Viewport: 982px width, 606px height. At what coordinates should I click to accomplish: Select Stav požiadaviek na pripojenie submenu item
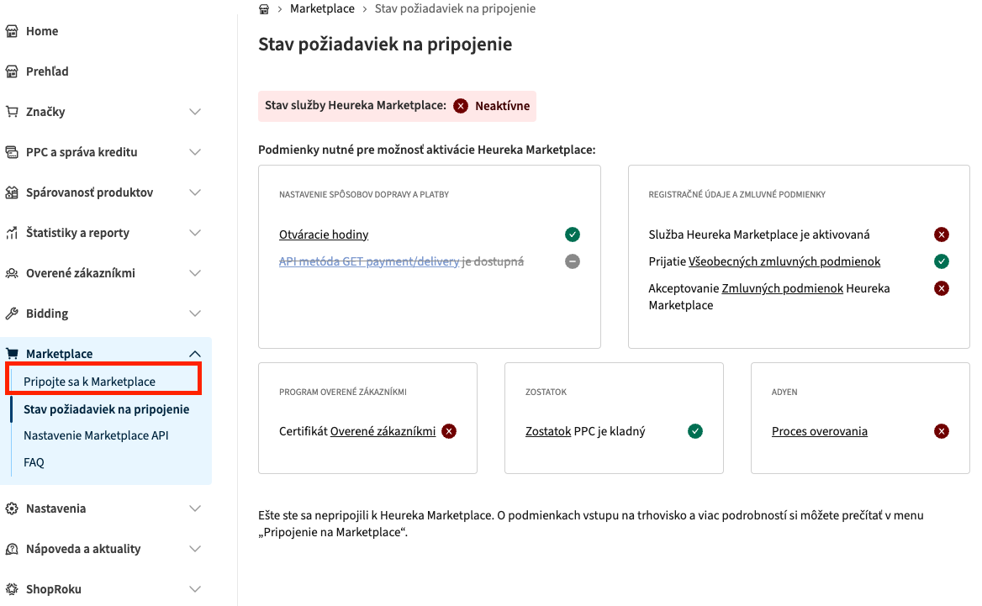[107, 409]
